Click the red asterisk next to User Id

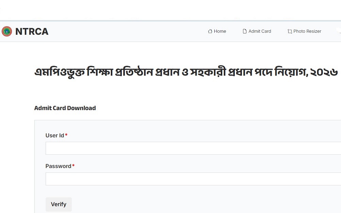tap(66, 135)
